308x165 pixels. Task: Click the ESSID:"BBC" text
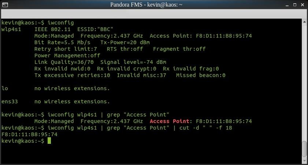click(x=95, y=29)
